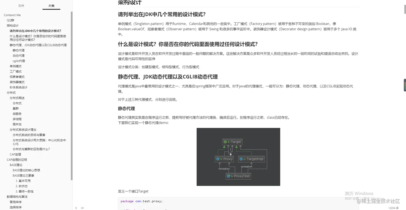Switch to the 文件 tab
Viewport: 406px width, 210px height.
[x=21, y=6]
